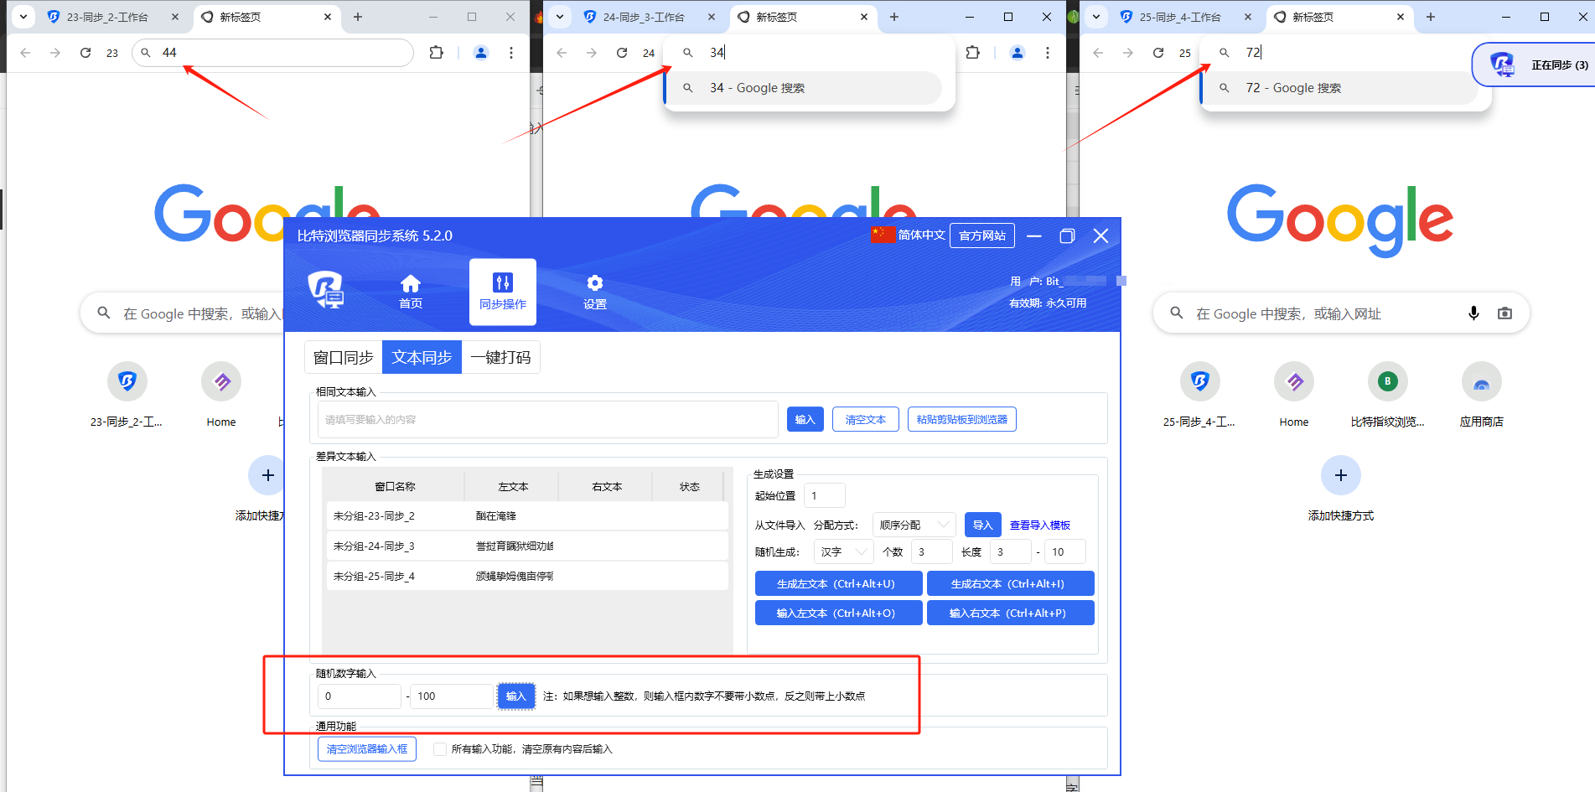The height and width of the screenshot is (792, 1595).
Task: Click 清空浏览器输入框 button
Action: tap(367, 749)
